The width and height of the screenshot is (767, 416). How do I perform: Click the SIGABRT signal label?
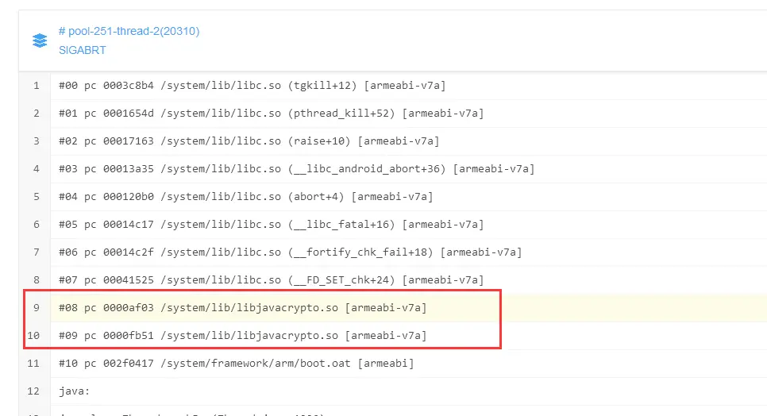(83, 50)
